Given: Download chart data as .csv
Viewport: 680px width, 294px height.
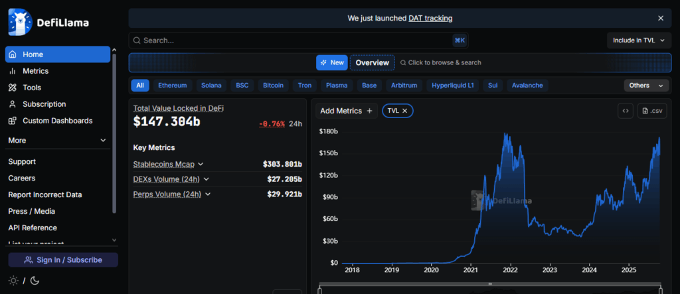Looking at the screenshot, I should (651, 111).
